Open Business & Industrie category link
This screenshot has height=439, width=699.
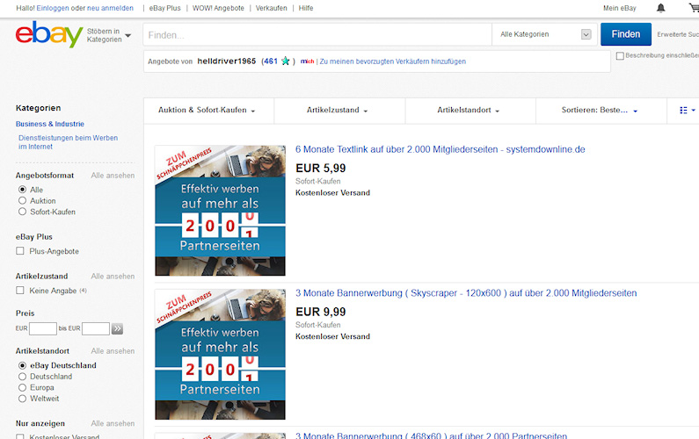click(50, 124)
